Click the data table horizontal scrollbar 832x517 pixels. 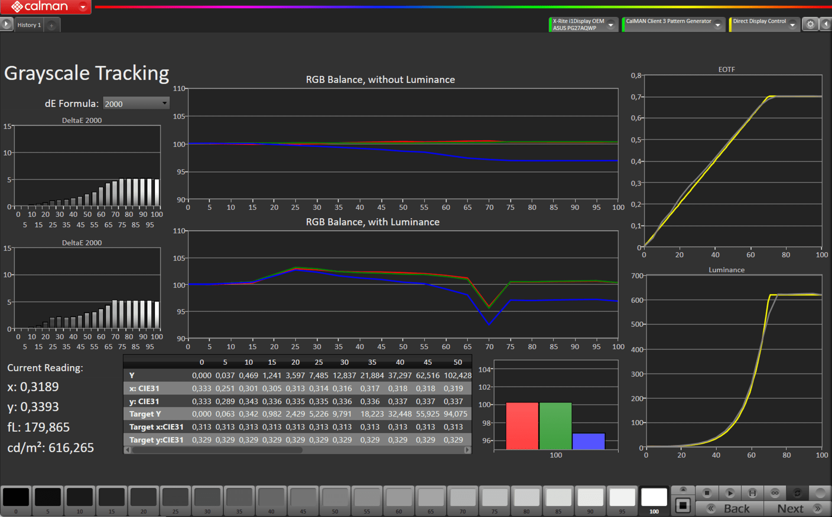click(x=217, y=450)
